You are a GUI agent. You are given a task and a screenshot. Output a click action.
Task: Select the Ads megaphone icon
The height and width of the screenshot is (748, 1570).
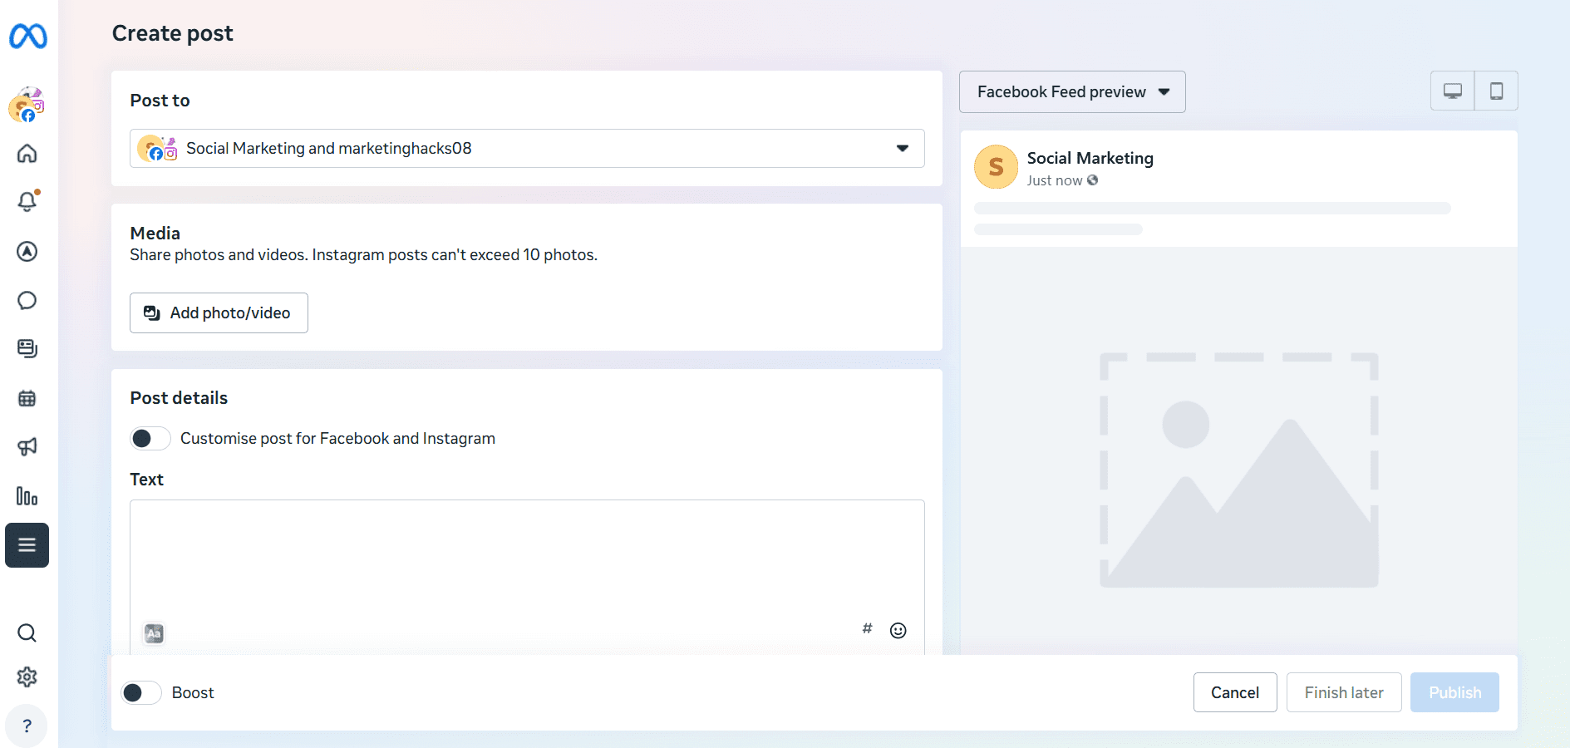pyautogui.click(x=27, y=446)
